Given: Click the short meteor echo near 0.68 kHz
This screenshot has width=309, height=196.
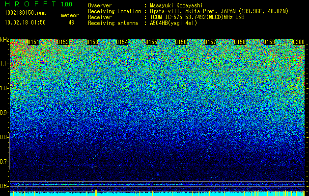Looking at the screenshot, I should pos(94,167).
